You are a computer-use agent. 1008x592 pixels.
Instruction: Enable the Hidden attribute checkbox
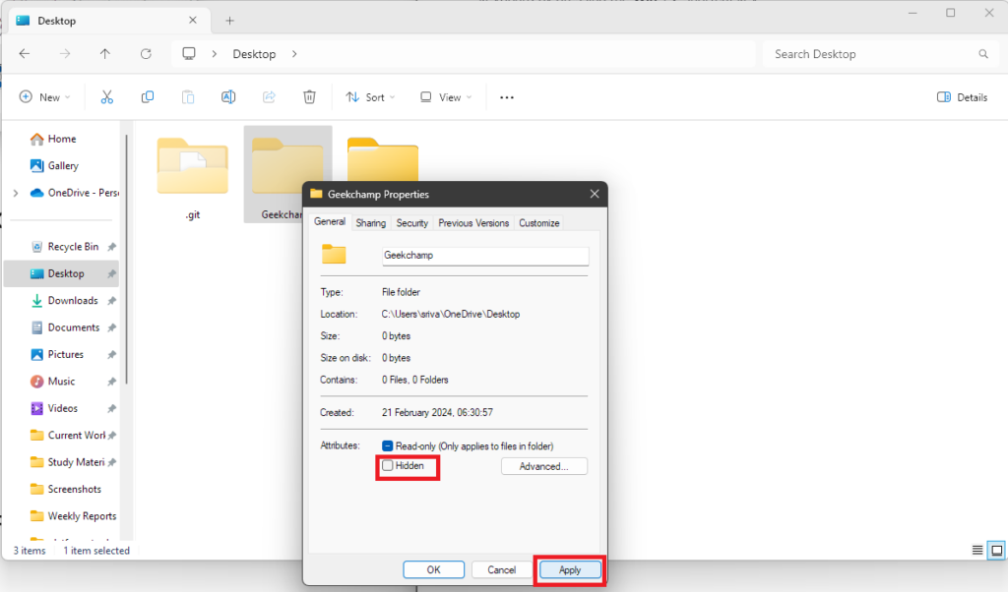(x=389, y=466)
